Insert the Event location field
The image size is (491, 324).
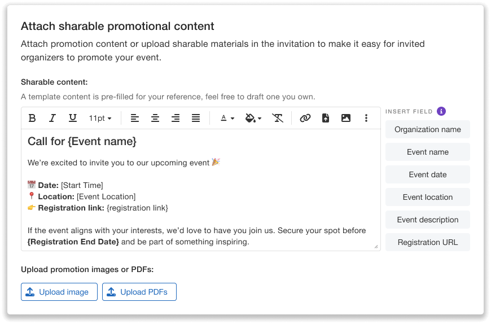point(427,197)
